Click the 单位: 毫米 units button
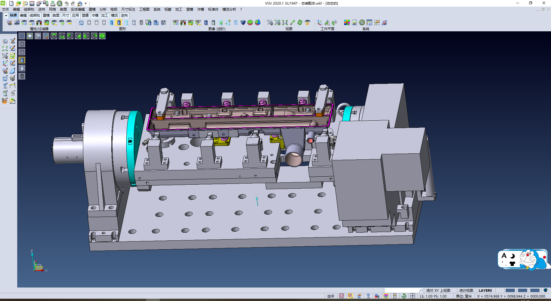Screen dimensions: 551x301 coord(464,296)
